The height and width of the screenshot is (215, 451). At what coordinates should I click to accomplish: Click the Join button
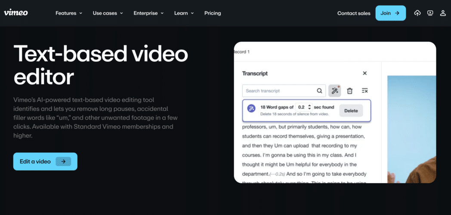[x=391, y=13]
